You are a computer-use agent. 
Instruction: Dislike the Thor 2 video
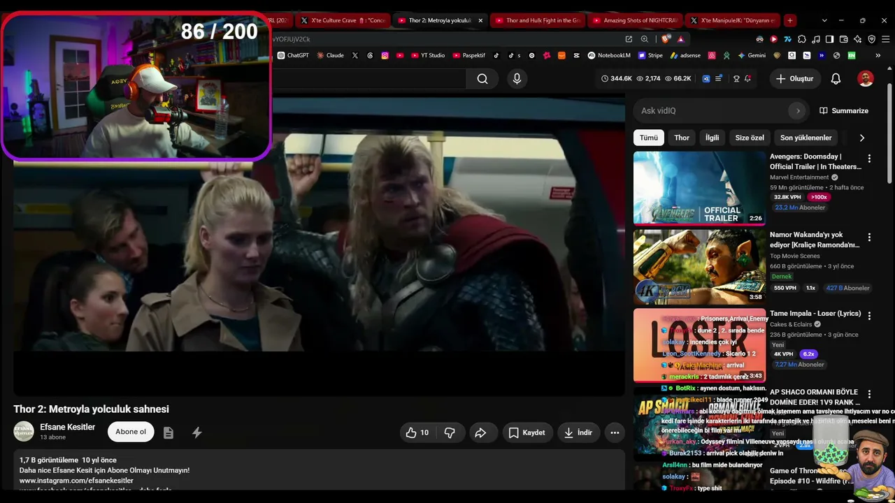tap(450, 432)
